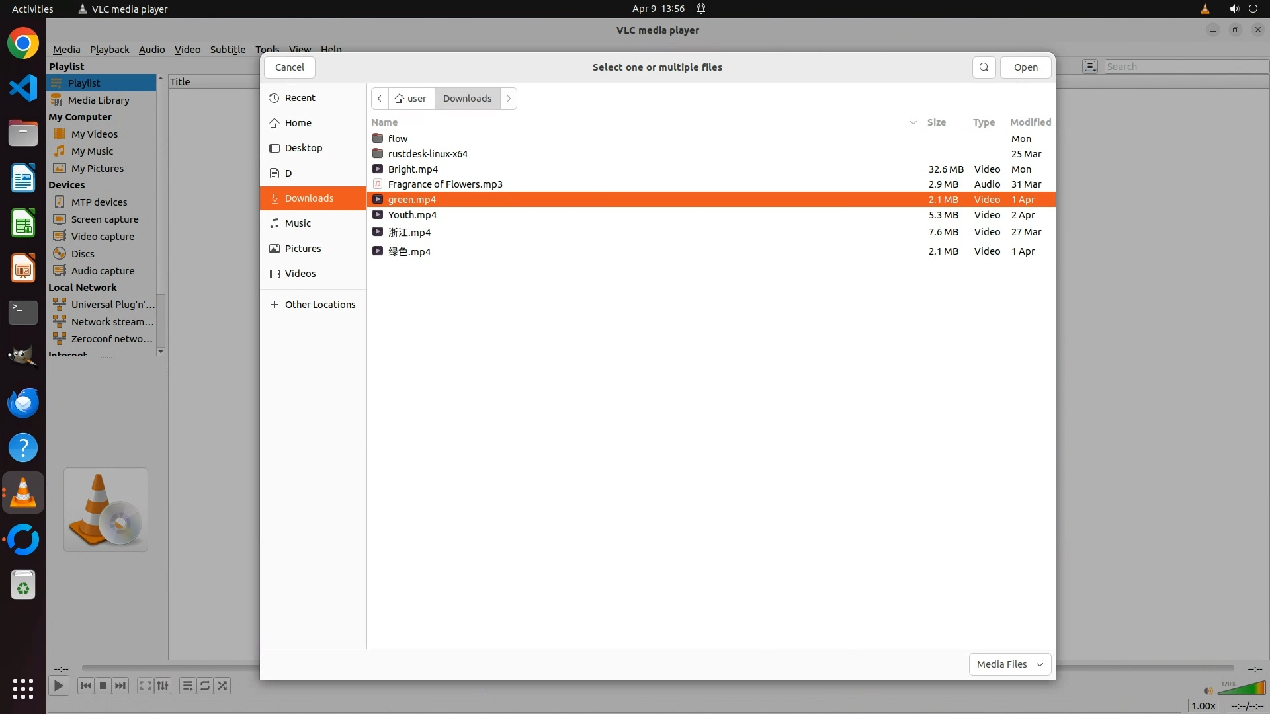This screenshot has height=714, width=1270.
Task: Open the extended settings equalizer icon
Action: [163, 686]
